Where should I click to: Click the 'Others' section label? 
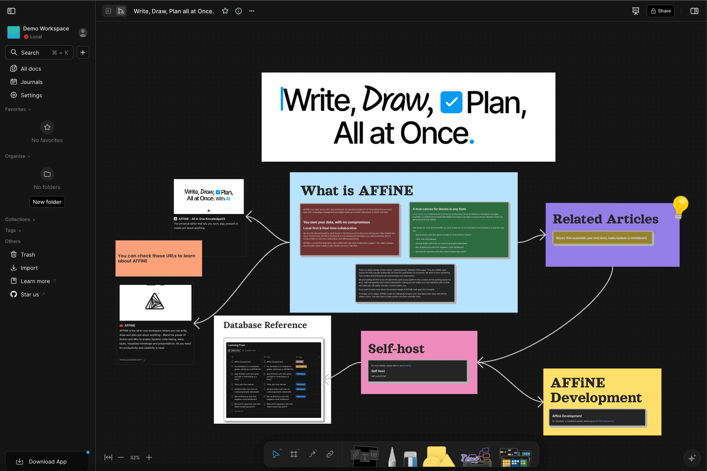pyautogui.click(x=13, y=241)
